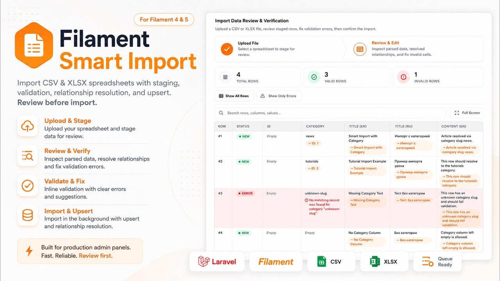Viewport: 500px width, 281px height.
Task: Click the 'news' category cell
Action: [310, 136]
